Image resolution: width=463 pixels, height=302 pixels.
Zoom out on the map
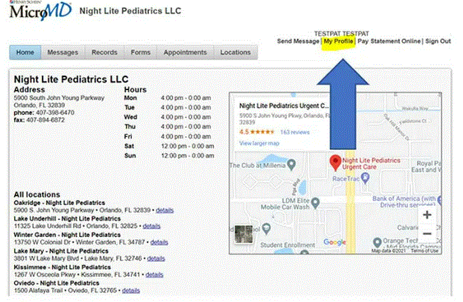coord(427,234)
